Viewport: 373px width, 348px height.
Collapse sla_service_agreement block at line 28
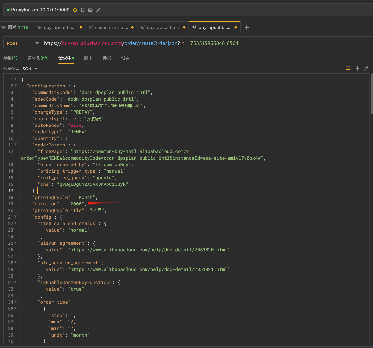(15, 262)
